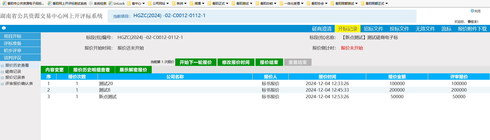Screen dimensions: 490x140
Task: Click the 开始下一轮报价 button
Action: point(196,62)
